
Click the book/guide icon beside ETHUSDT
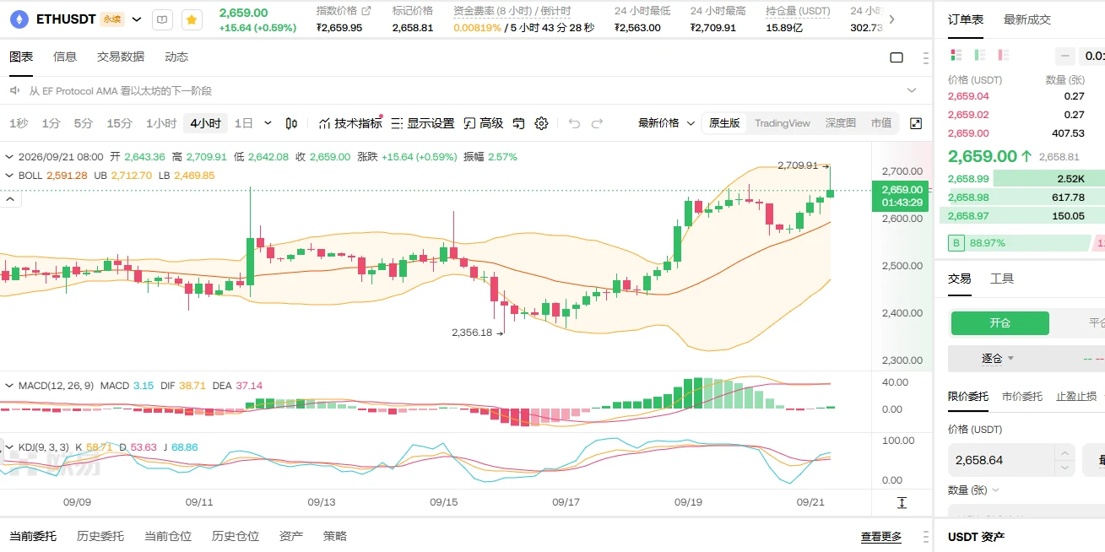click(x=164, y=19)
